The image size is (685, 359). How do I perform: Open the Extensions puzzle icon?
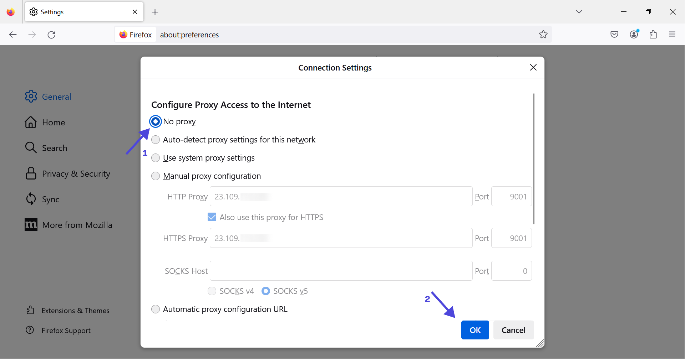click(653, 35)
